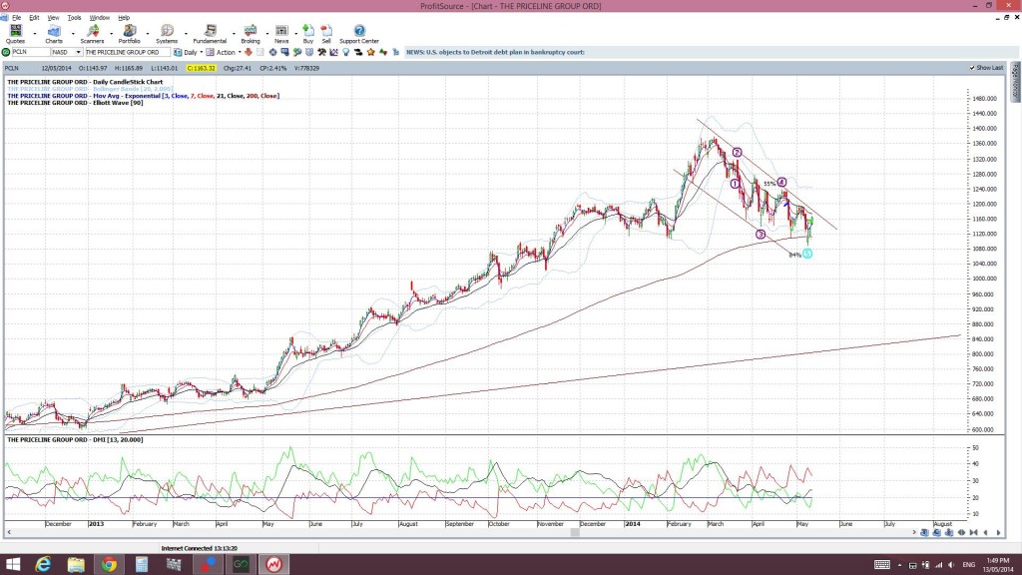1022x575 pixels.
Task: Open the Edit menu
Action: (34, 18)
